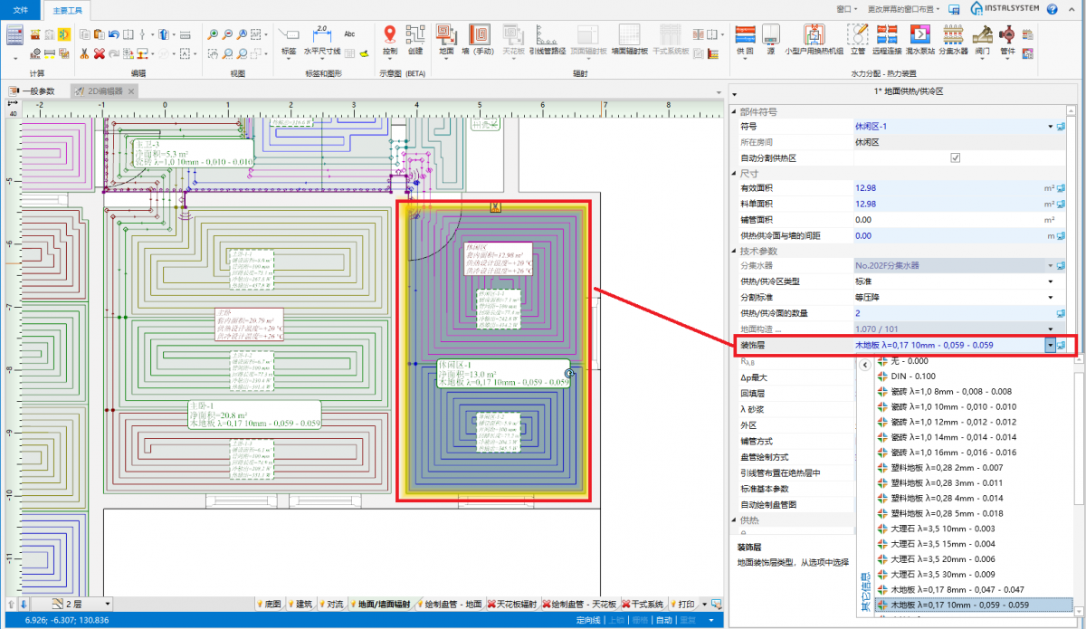Image resolution: width=1086 pixels, height=629 pixels.
Task: Open the blue help question mark
Action: click(1052, 9)
